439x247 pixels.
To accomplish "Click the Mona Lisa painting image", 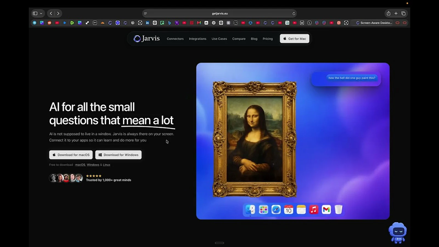I will 254,139.
